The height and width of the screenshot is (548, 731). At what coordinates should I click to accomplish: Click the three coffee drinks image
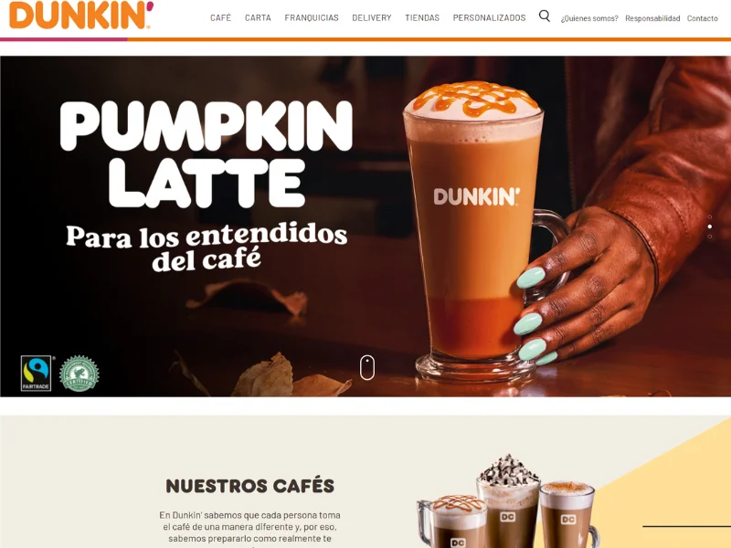(506, 501)
